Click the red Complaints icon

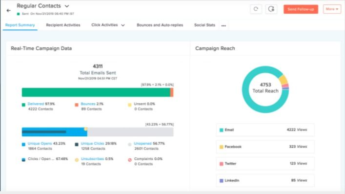pos(130,160)
